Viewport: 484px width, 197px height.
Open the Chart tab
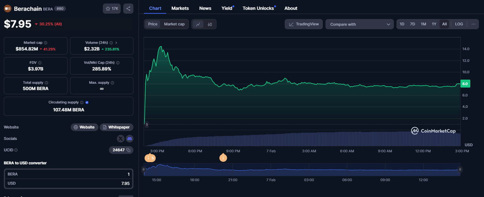[x=155, y=8]
